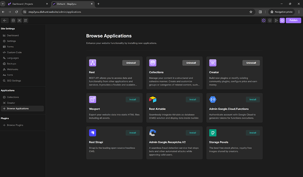Click the Rest Strapi card title
Viewport: 303px width, 177px height.
(96, 142)
